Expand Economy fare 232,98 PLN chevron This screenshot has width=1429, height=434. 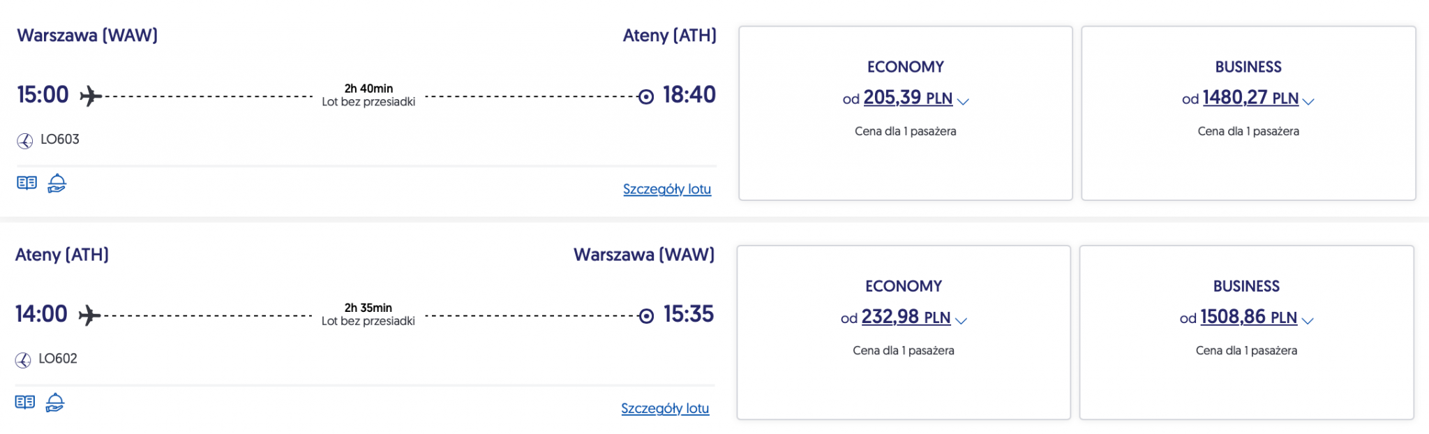[961, 320]
